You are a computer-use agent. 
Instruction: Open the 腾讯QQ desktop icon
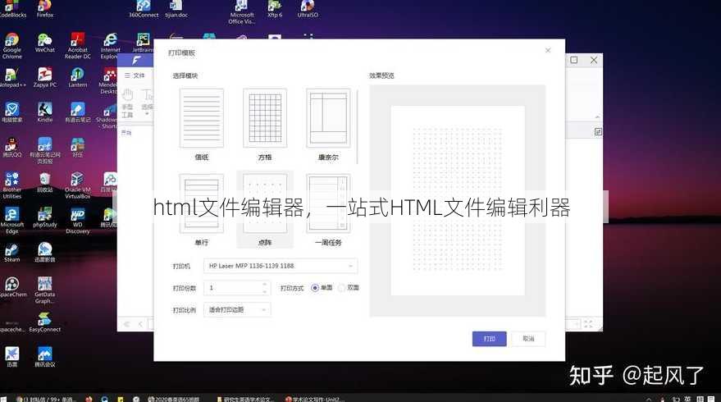[12, 148]
